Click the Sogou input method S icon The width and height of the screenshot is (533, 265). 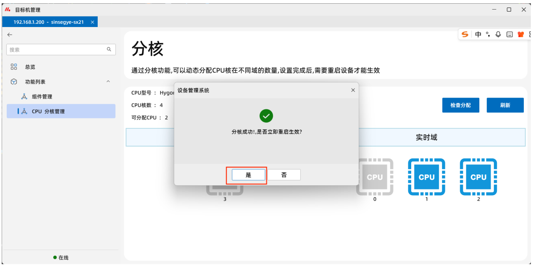pyautogui.click(x=465, y=34)
